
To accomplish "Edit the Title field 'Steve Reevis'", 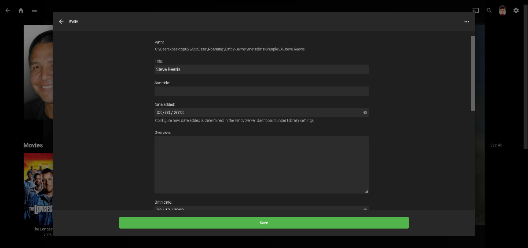I will coord(261,69).
